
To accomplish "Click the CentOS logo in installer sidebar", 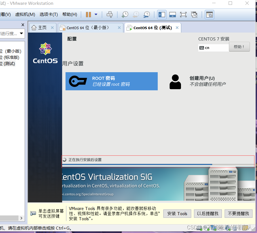I will pyautogui.click(x=45, y=53).
